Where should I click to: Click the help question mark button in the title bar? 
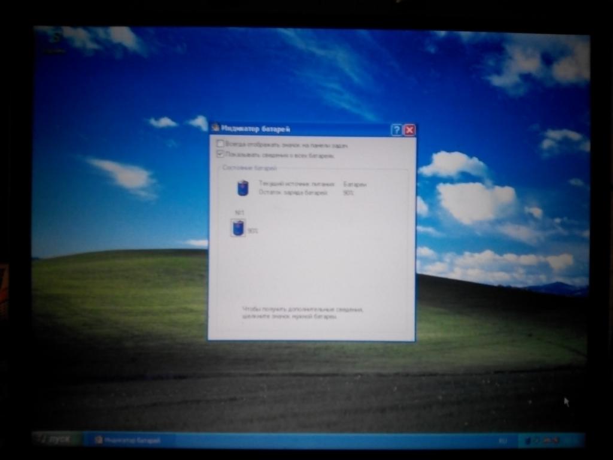(x=396, y=130)
